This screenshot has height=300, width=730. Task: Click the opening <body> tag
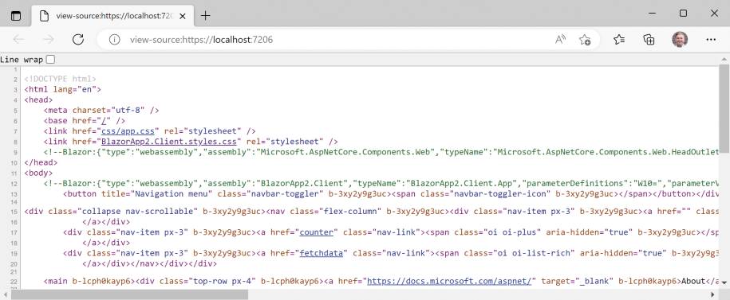tap(38, 173)
